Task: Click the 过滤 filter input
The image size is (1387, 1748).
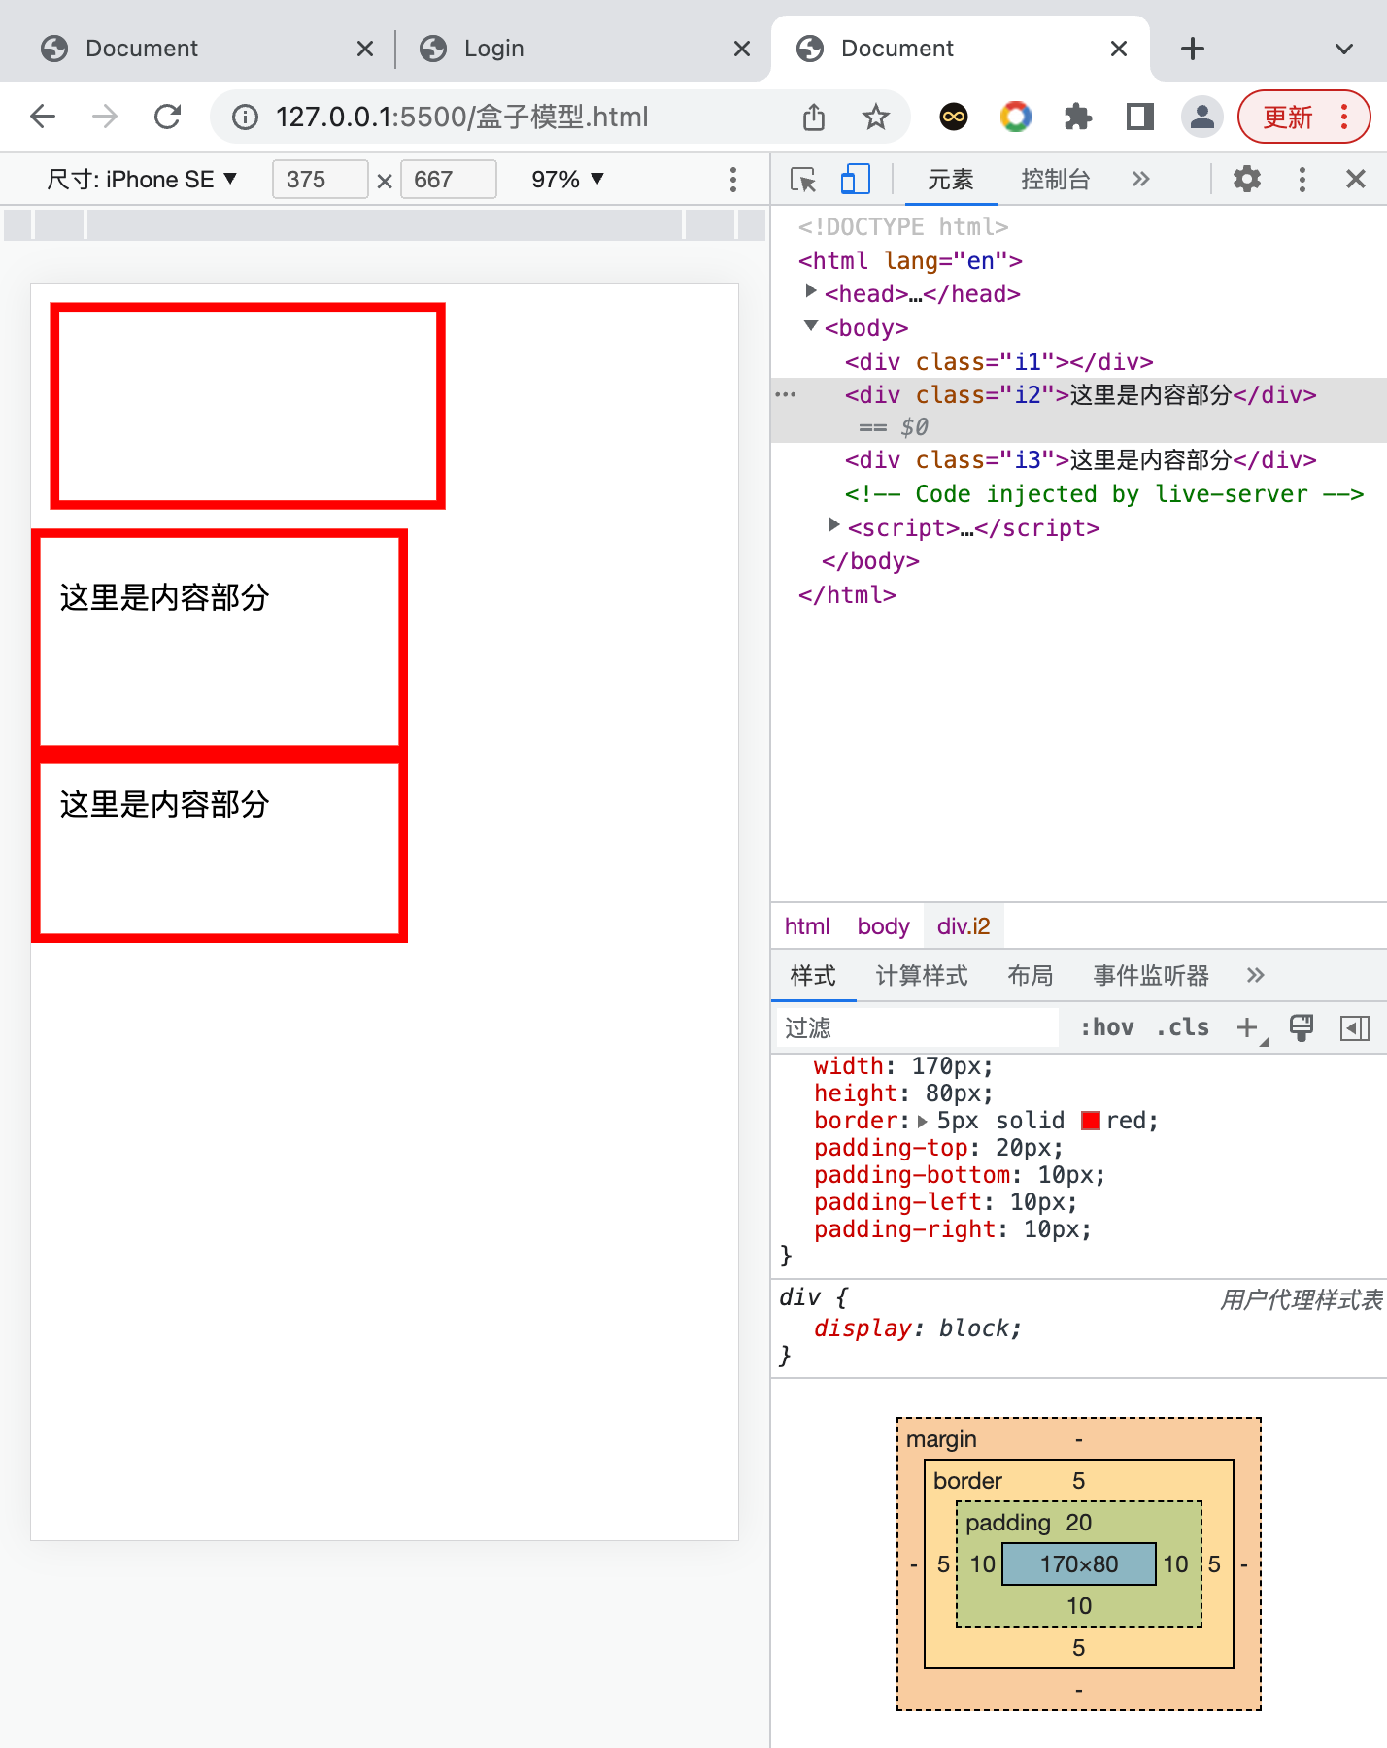Action: pos(917,1027)
